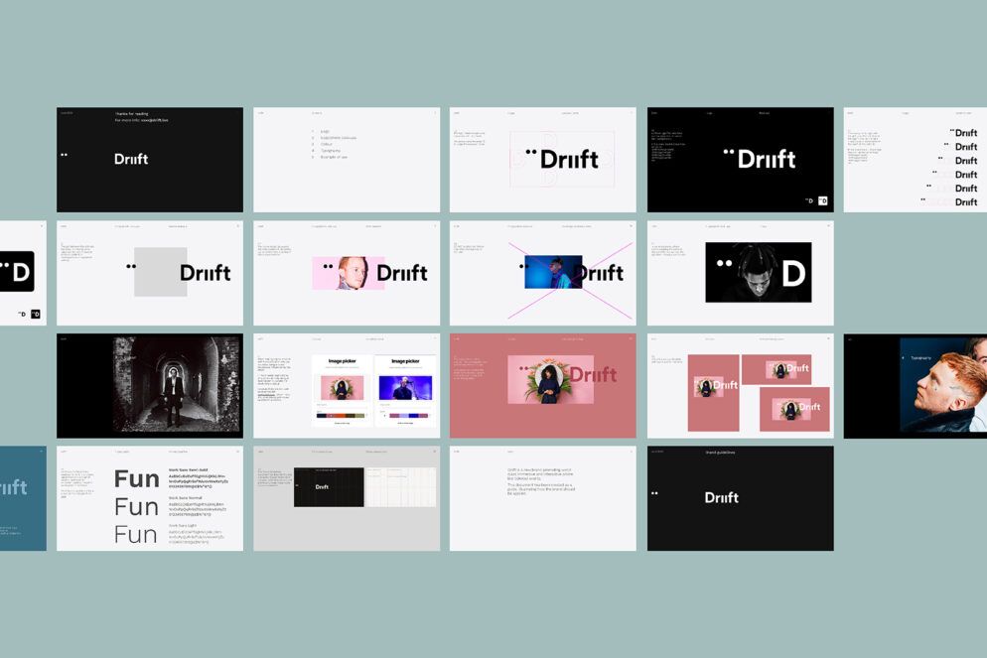Select the crossed-out logo misuse example
Image resolution: width=987 pixels, height=658 pixels.
542,273
